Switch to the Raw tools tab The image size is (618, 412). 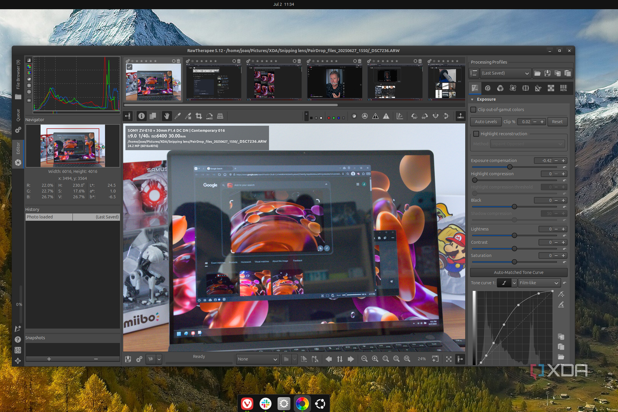pyautogui.click(x=551, y=88)
